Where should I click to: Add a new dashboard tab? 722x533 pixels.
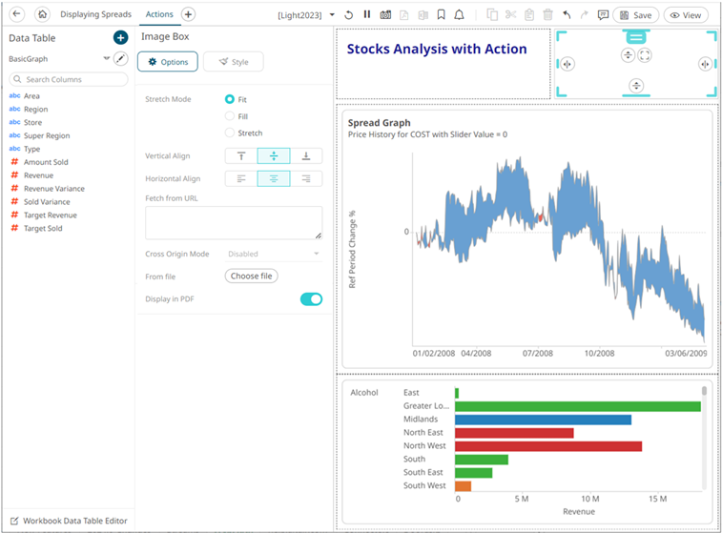pyautogui.click(x=188, y=15)
